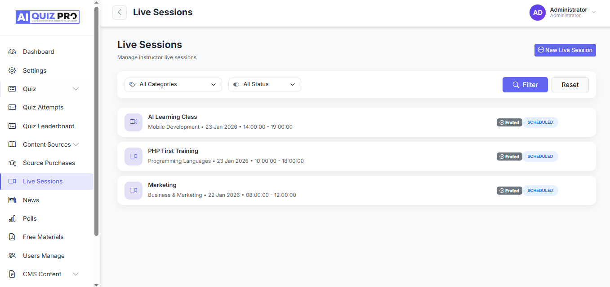
Task: Click the Source Purchases graduation cap icon
Action: (x=12, y=163)
